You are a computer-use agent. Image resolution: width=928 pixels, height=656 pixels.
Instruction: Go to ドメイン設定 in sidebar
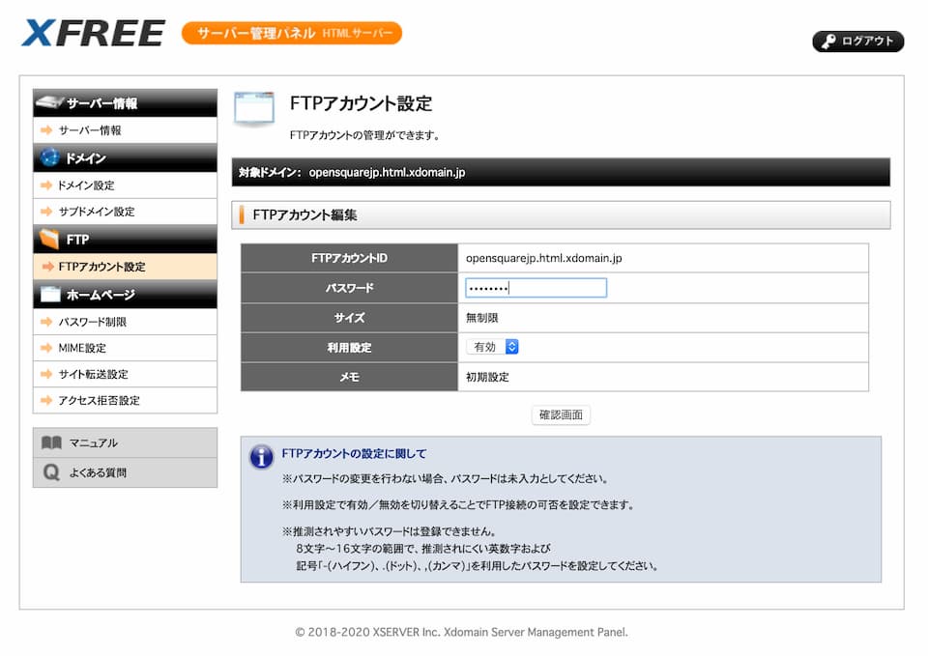pyautogui.click(x=86, y=185)
